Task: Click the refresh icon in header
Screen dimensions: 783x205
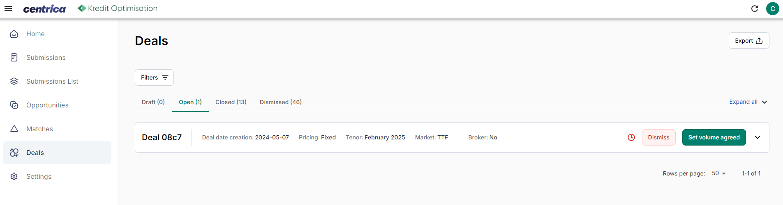Action: pos(755,9)
